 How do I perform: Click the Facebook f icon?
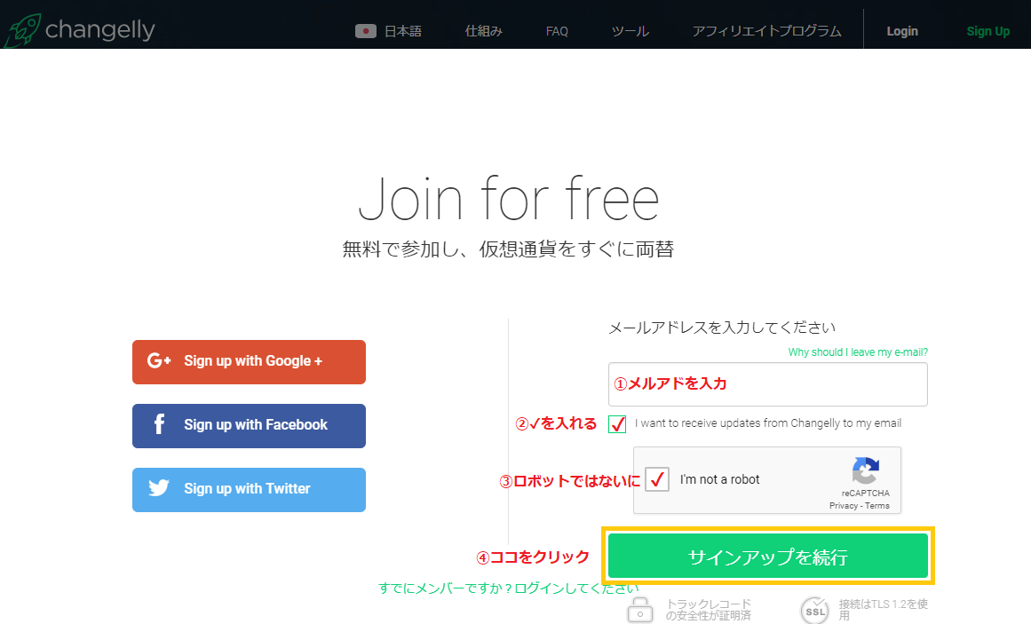(x=159, y=424)
